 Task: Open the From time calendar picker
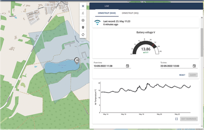coord(127,66)
